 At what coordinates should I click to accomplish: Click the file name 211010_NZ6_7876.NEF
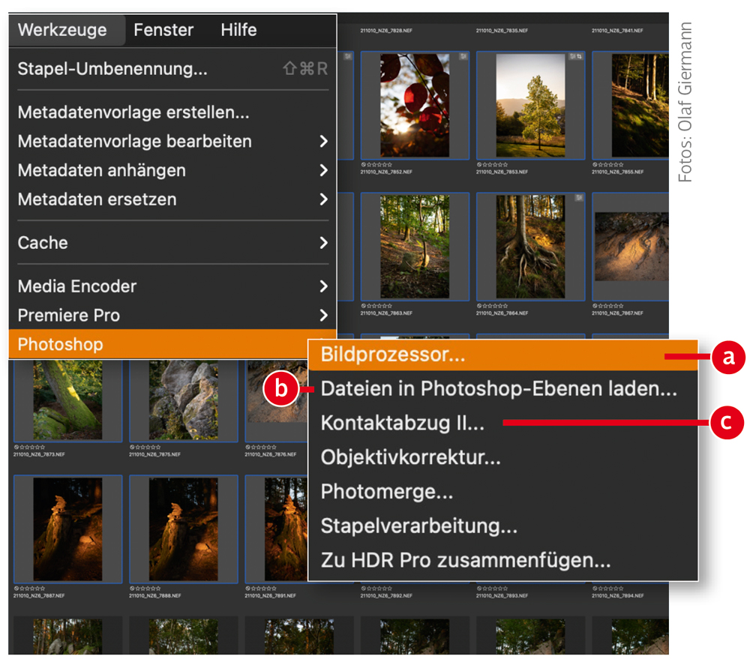(270, 454)
